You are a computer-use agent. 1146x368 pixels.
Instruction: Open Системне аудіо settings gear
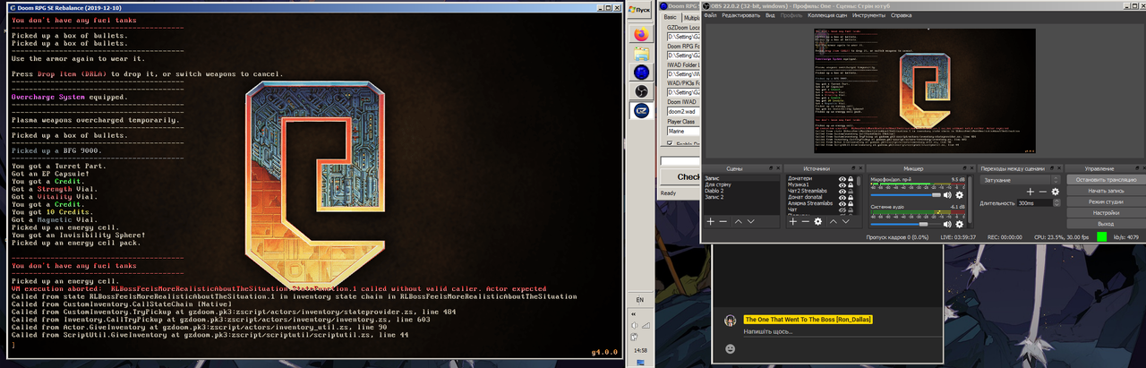tap(960, 224)
